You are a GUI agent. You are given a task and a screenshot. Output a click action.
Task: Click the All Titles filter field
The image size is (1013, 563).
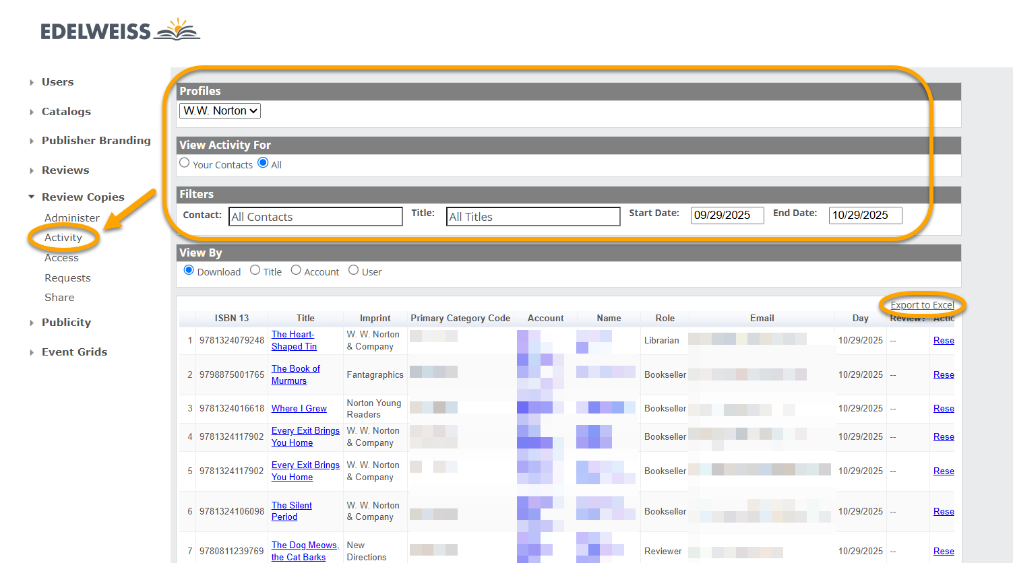(x=532, y=217)
